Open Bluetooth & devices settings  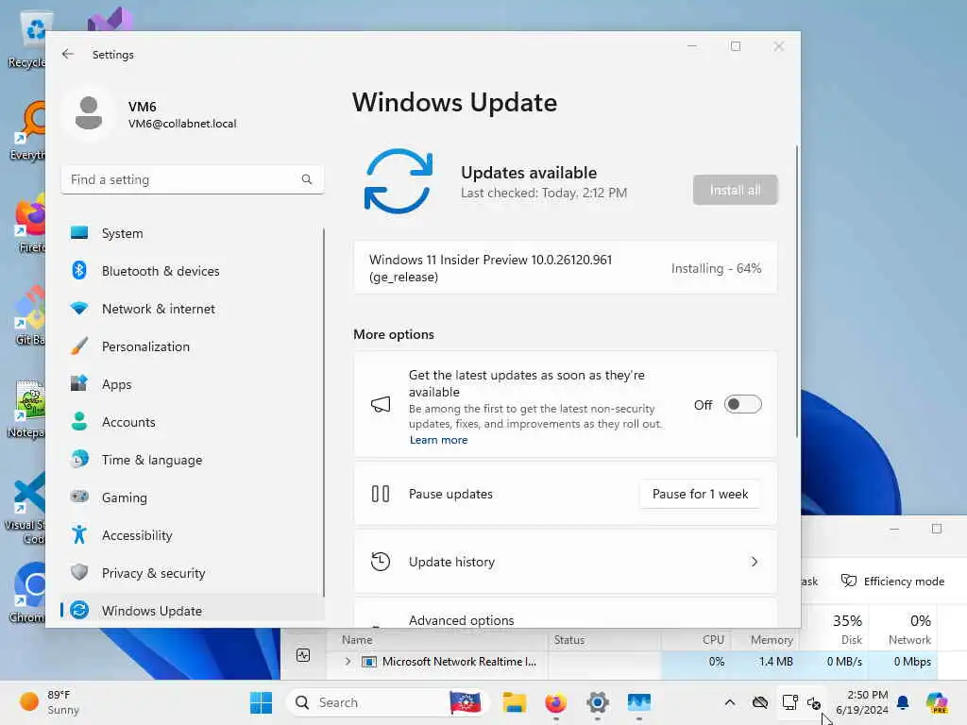click(x=193, y=271)
